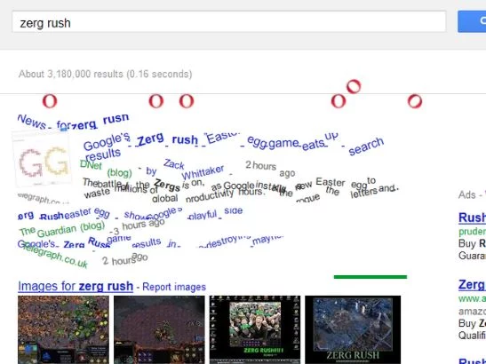Click the blue search button
The image size is (486, 364).
(x=472, y=21)
